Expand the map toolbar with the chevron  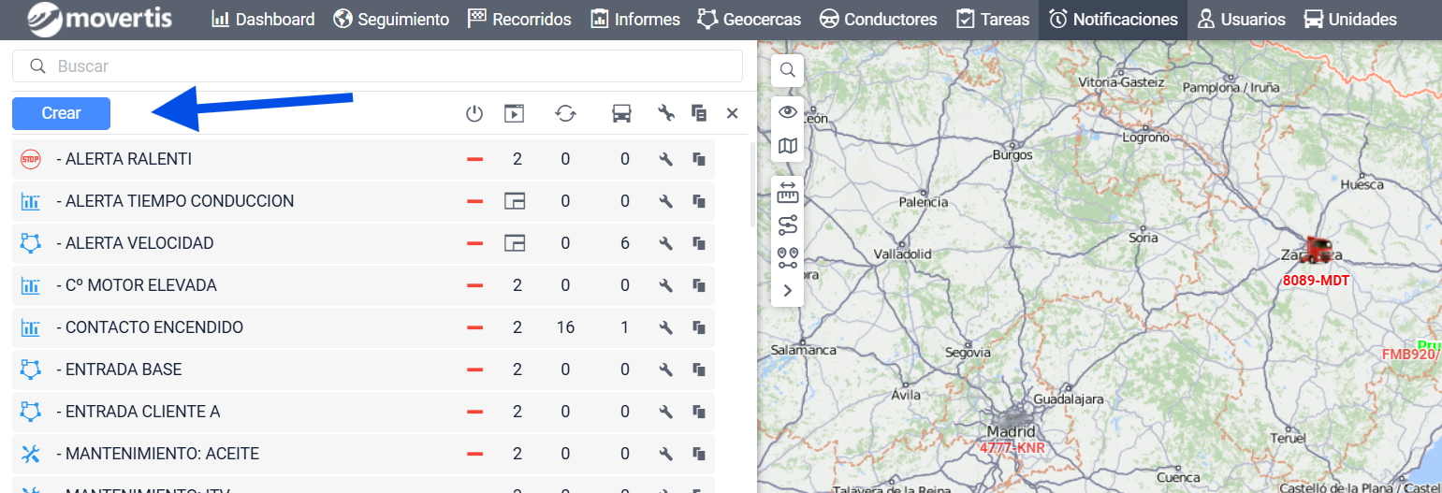click(x=788, y=290)
